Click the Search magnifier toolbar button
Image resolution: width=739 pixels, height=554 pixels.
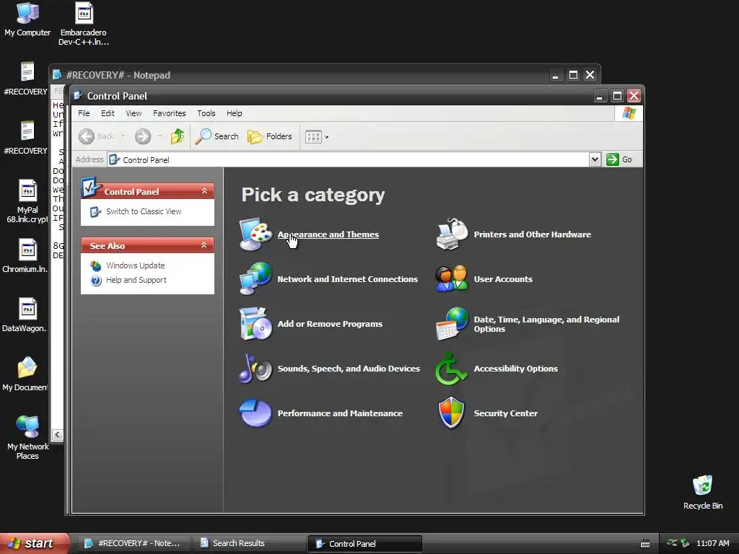(x=217, y=136)
